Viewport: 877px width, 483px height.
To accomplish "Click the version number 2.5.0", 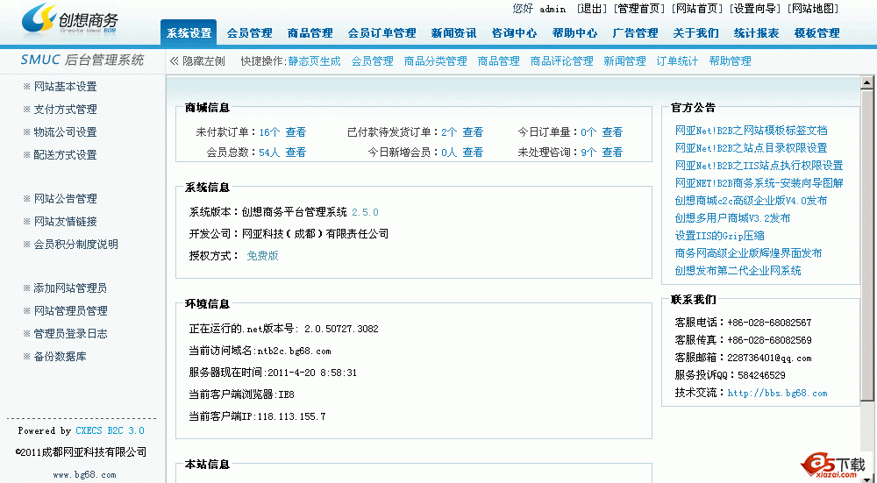I will pos(365,212).
